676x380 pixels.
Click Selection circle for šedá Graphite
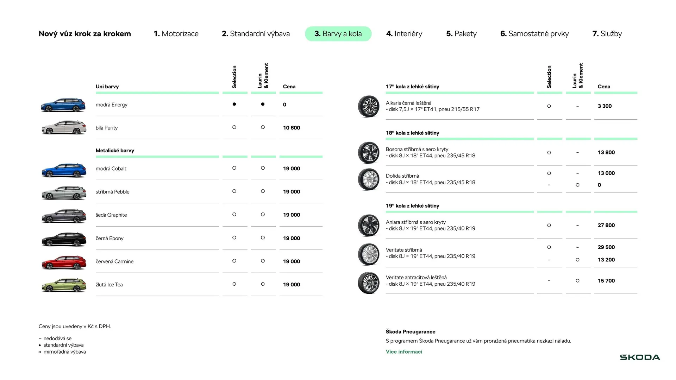(234, 215)
